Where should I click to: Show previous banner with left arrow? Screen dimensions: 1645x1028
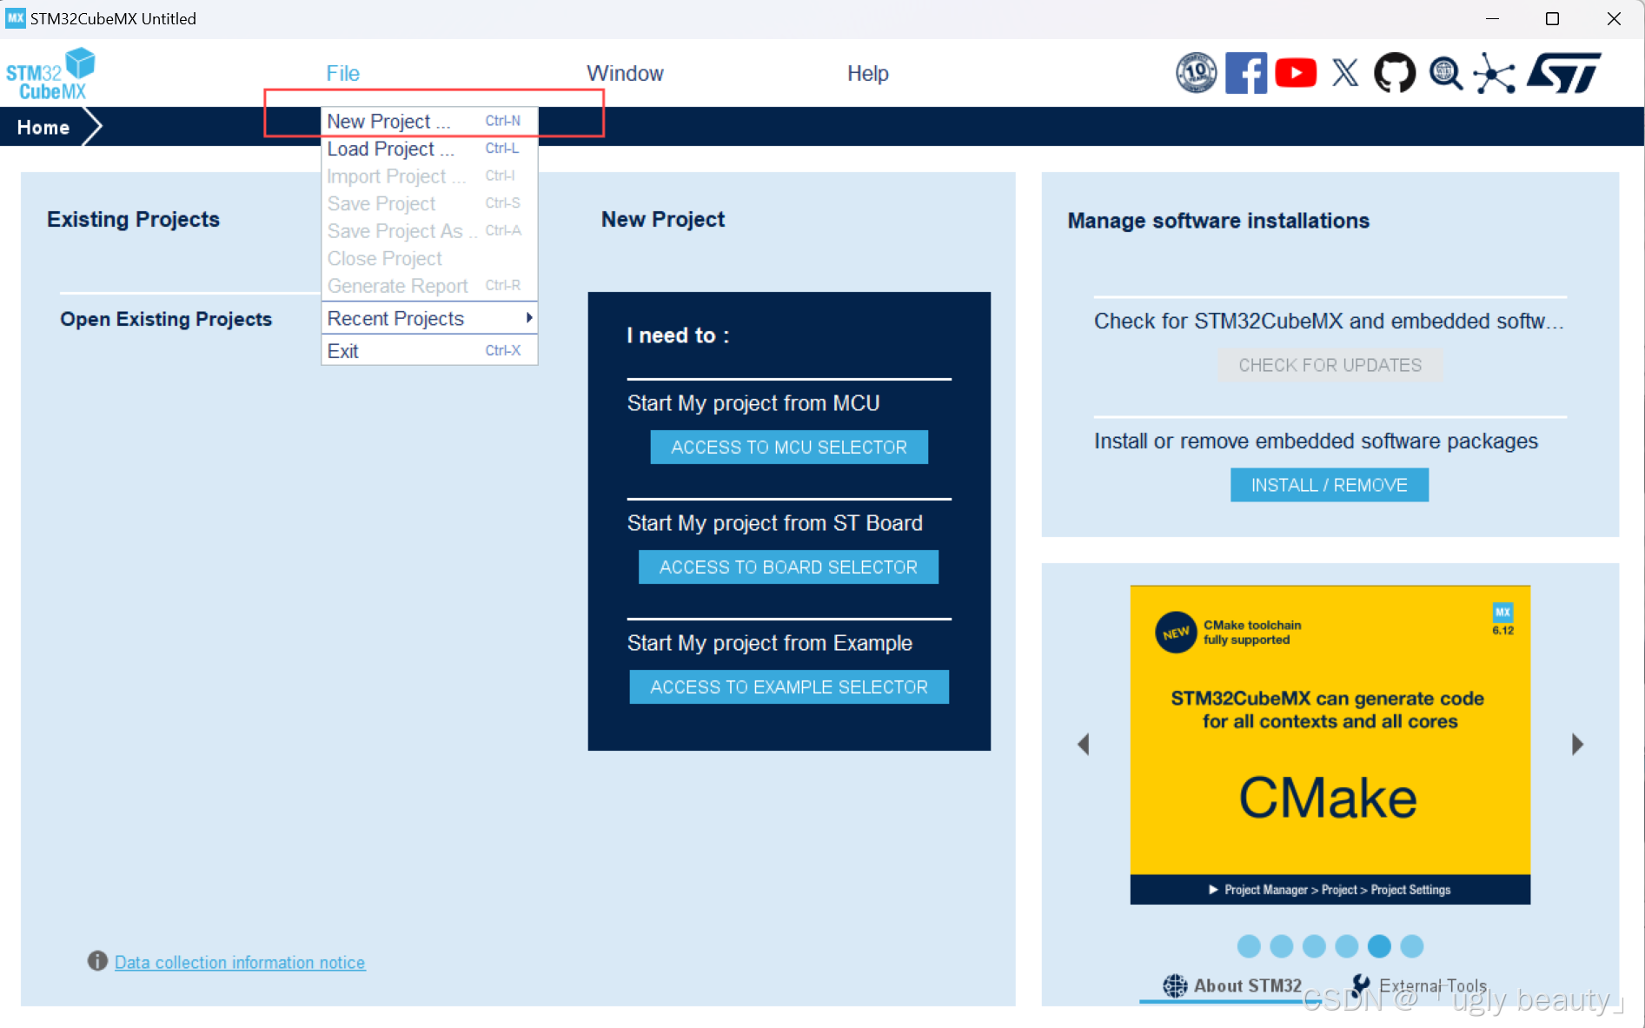click(1083, 744)
